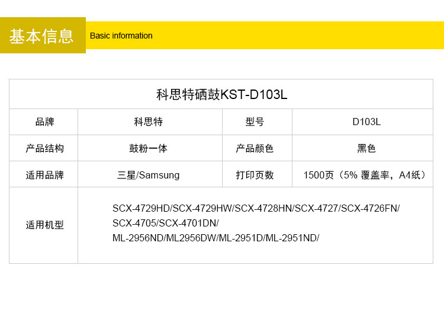This screenshot has height=316, width=444.
Task: Select the table title 科思特硒鼓KST-D103L
Action: click(x=221, y=95)
